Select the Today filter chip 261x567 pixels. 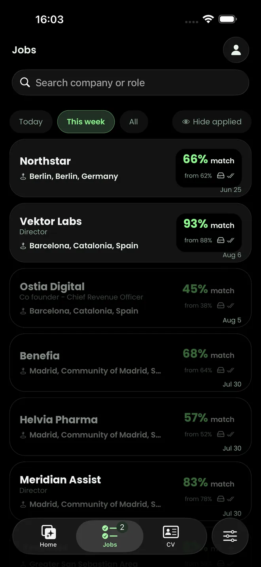click(31, 122)
